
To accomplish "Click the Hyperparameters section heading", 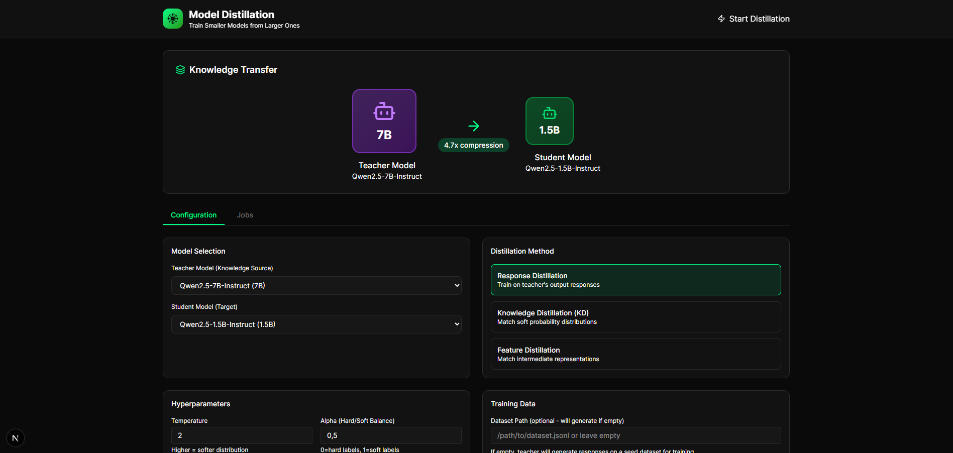I will pyautogui.click(x=201, y=404).
